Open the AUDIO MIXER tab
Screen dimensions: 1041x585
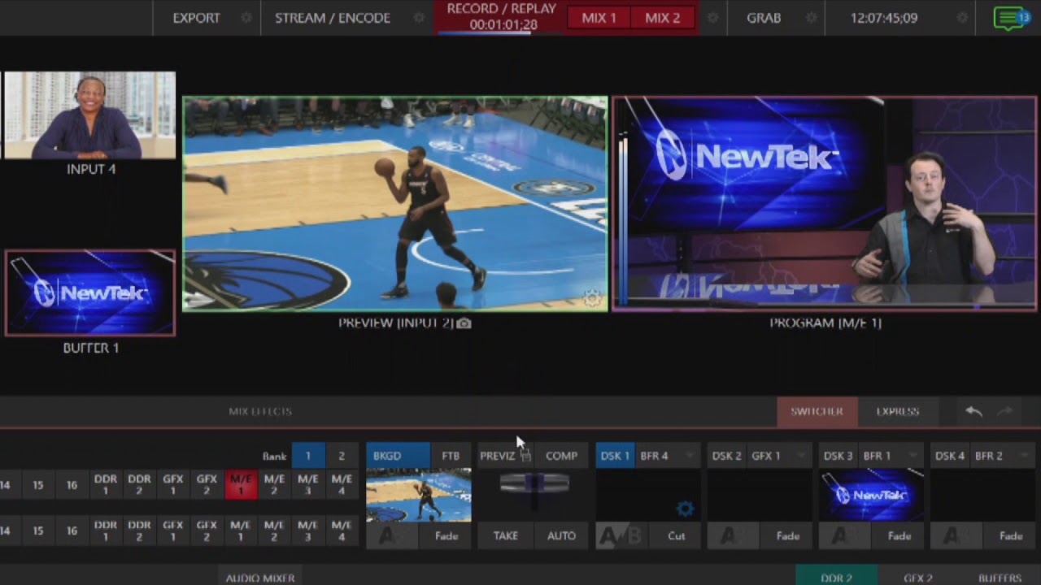(260, 578)
